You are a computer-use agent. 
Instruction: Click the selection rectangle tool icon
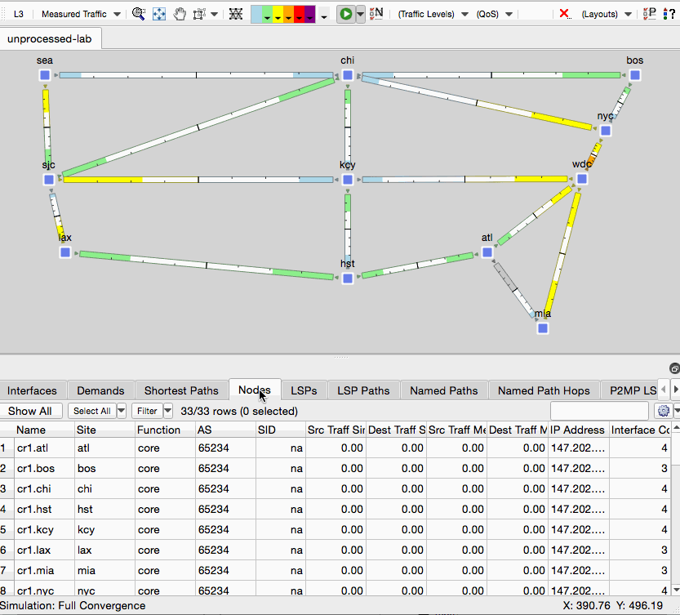pyautogui.click(x=199, y=14)
